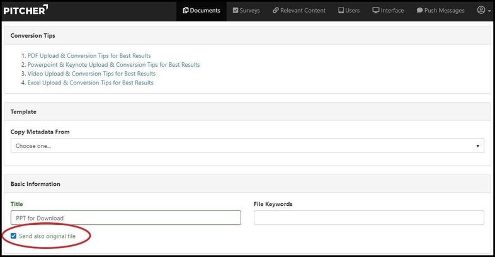Open Surveys via its checkmark icon
Screen dimensions: 495x257
[236, 11]
